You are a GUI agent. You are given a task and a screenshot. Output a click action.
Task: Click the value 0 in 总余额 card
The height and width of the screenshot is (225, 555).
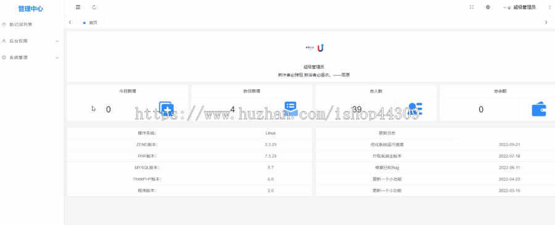click(481, 109)
